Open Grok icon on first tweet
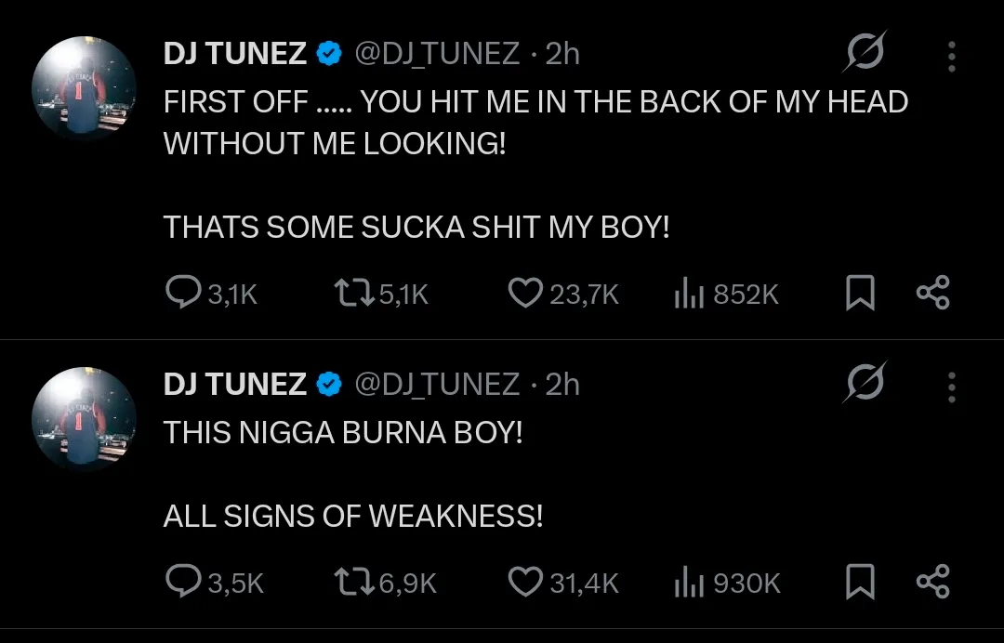The image size is (1004, 643). coord(865,54)
